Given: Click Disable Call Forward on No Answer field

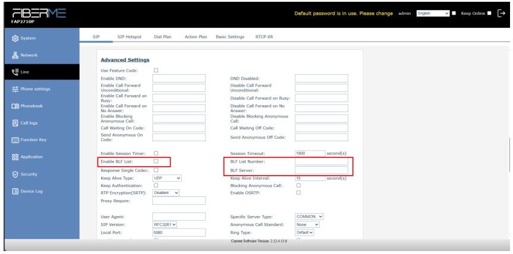Looking at the screenshot, I should point(321,108).
